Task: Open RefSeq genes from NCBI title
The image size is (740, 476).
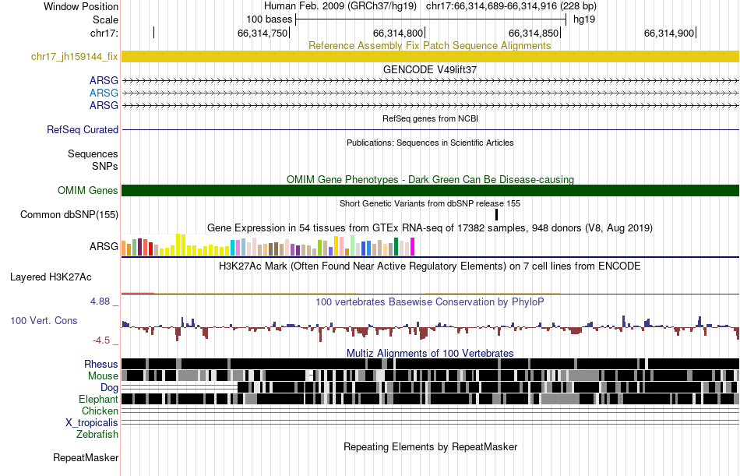Action: pyautogui.click(x=430, y=118)
